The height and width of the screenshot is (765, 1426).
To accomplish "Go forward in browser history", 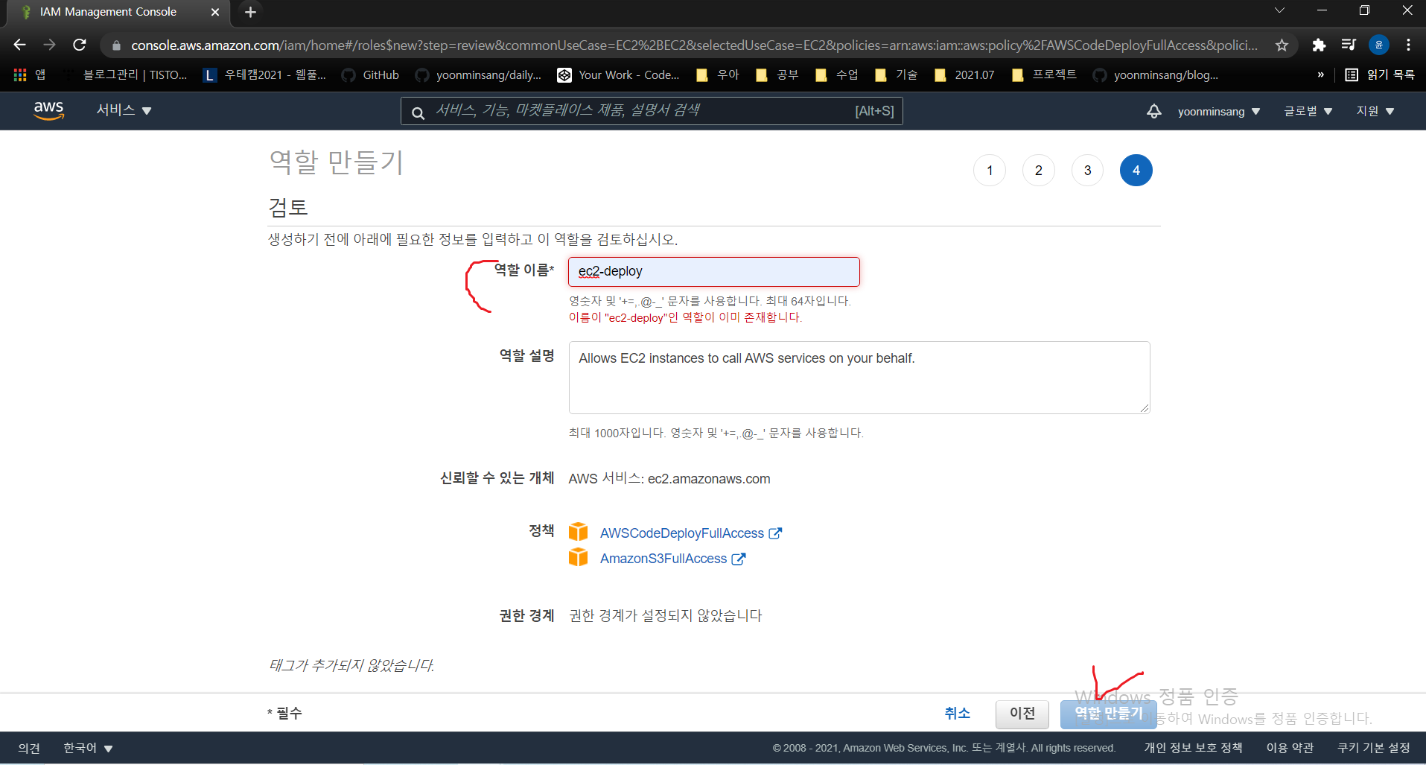I will [49, 45].
